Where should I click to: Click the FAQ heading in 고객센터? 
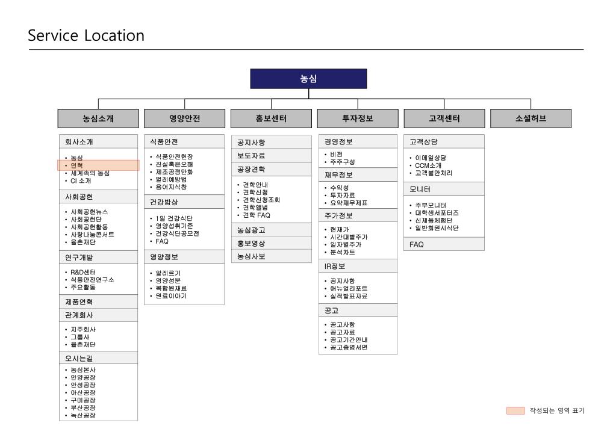pyautogui.click(x=444, y=244)
